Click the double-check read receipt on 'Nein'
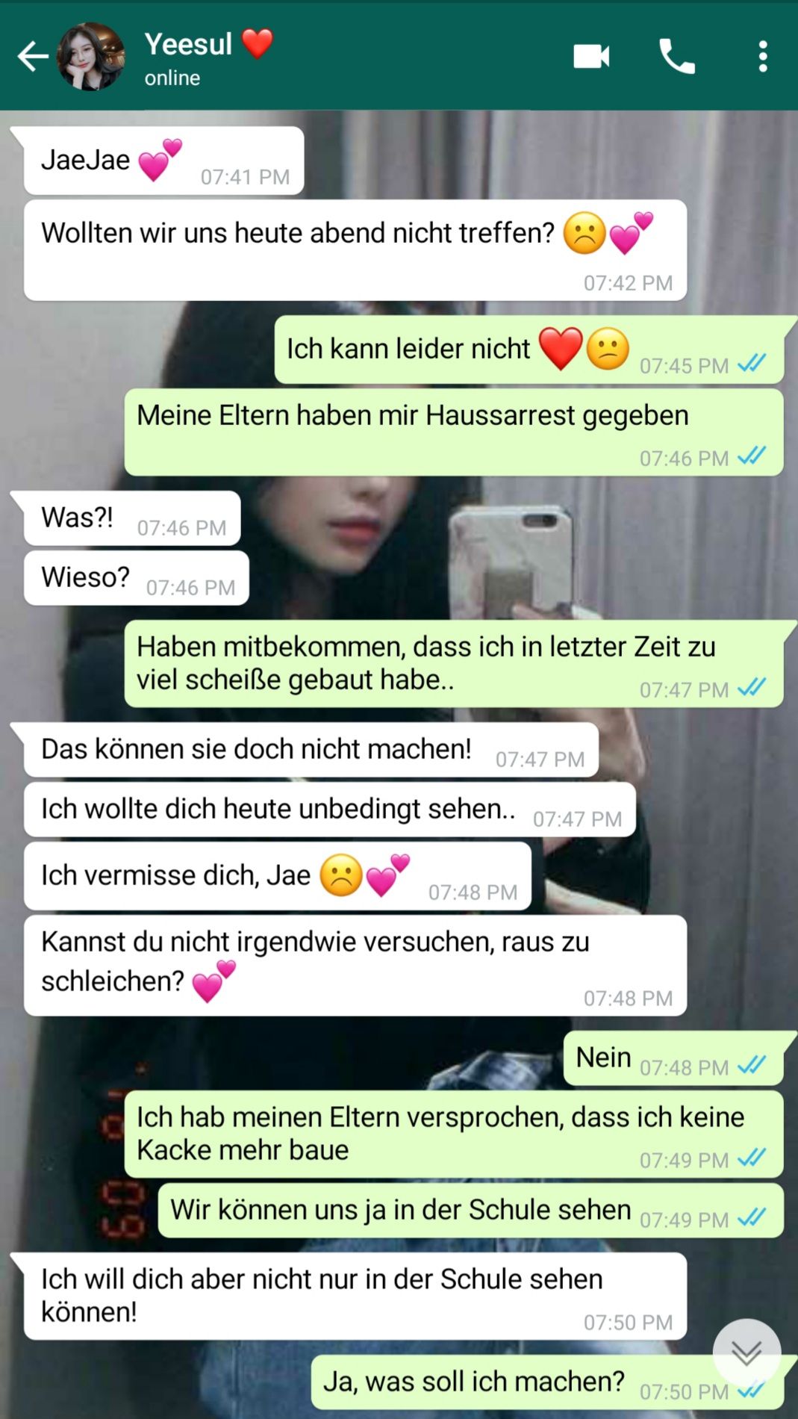This screenshot has height=1419, width=798. (752, 1064)
